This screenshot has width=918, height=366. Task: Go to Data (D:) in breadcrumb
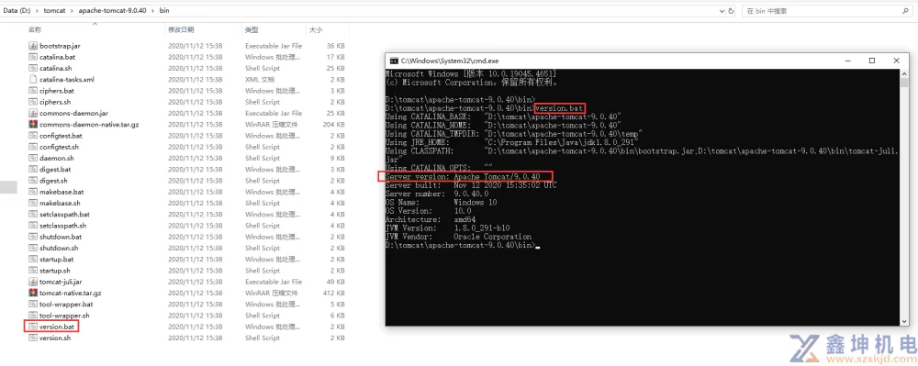coord(17,10)
